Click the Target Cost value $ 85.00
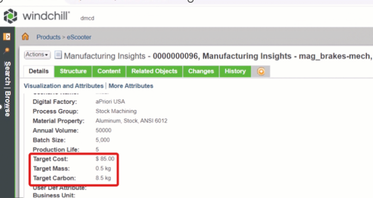 point(105,159)
